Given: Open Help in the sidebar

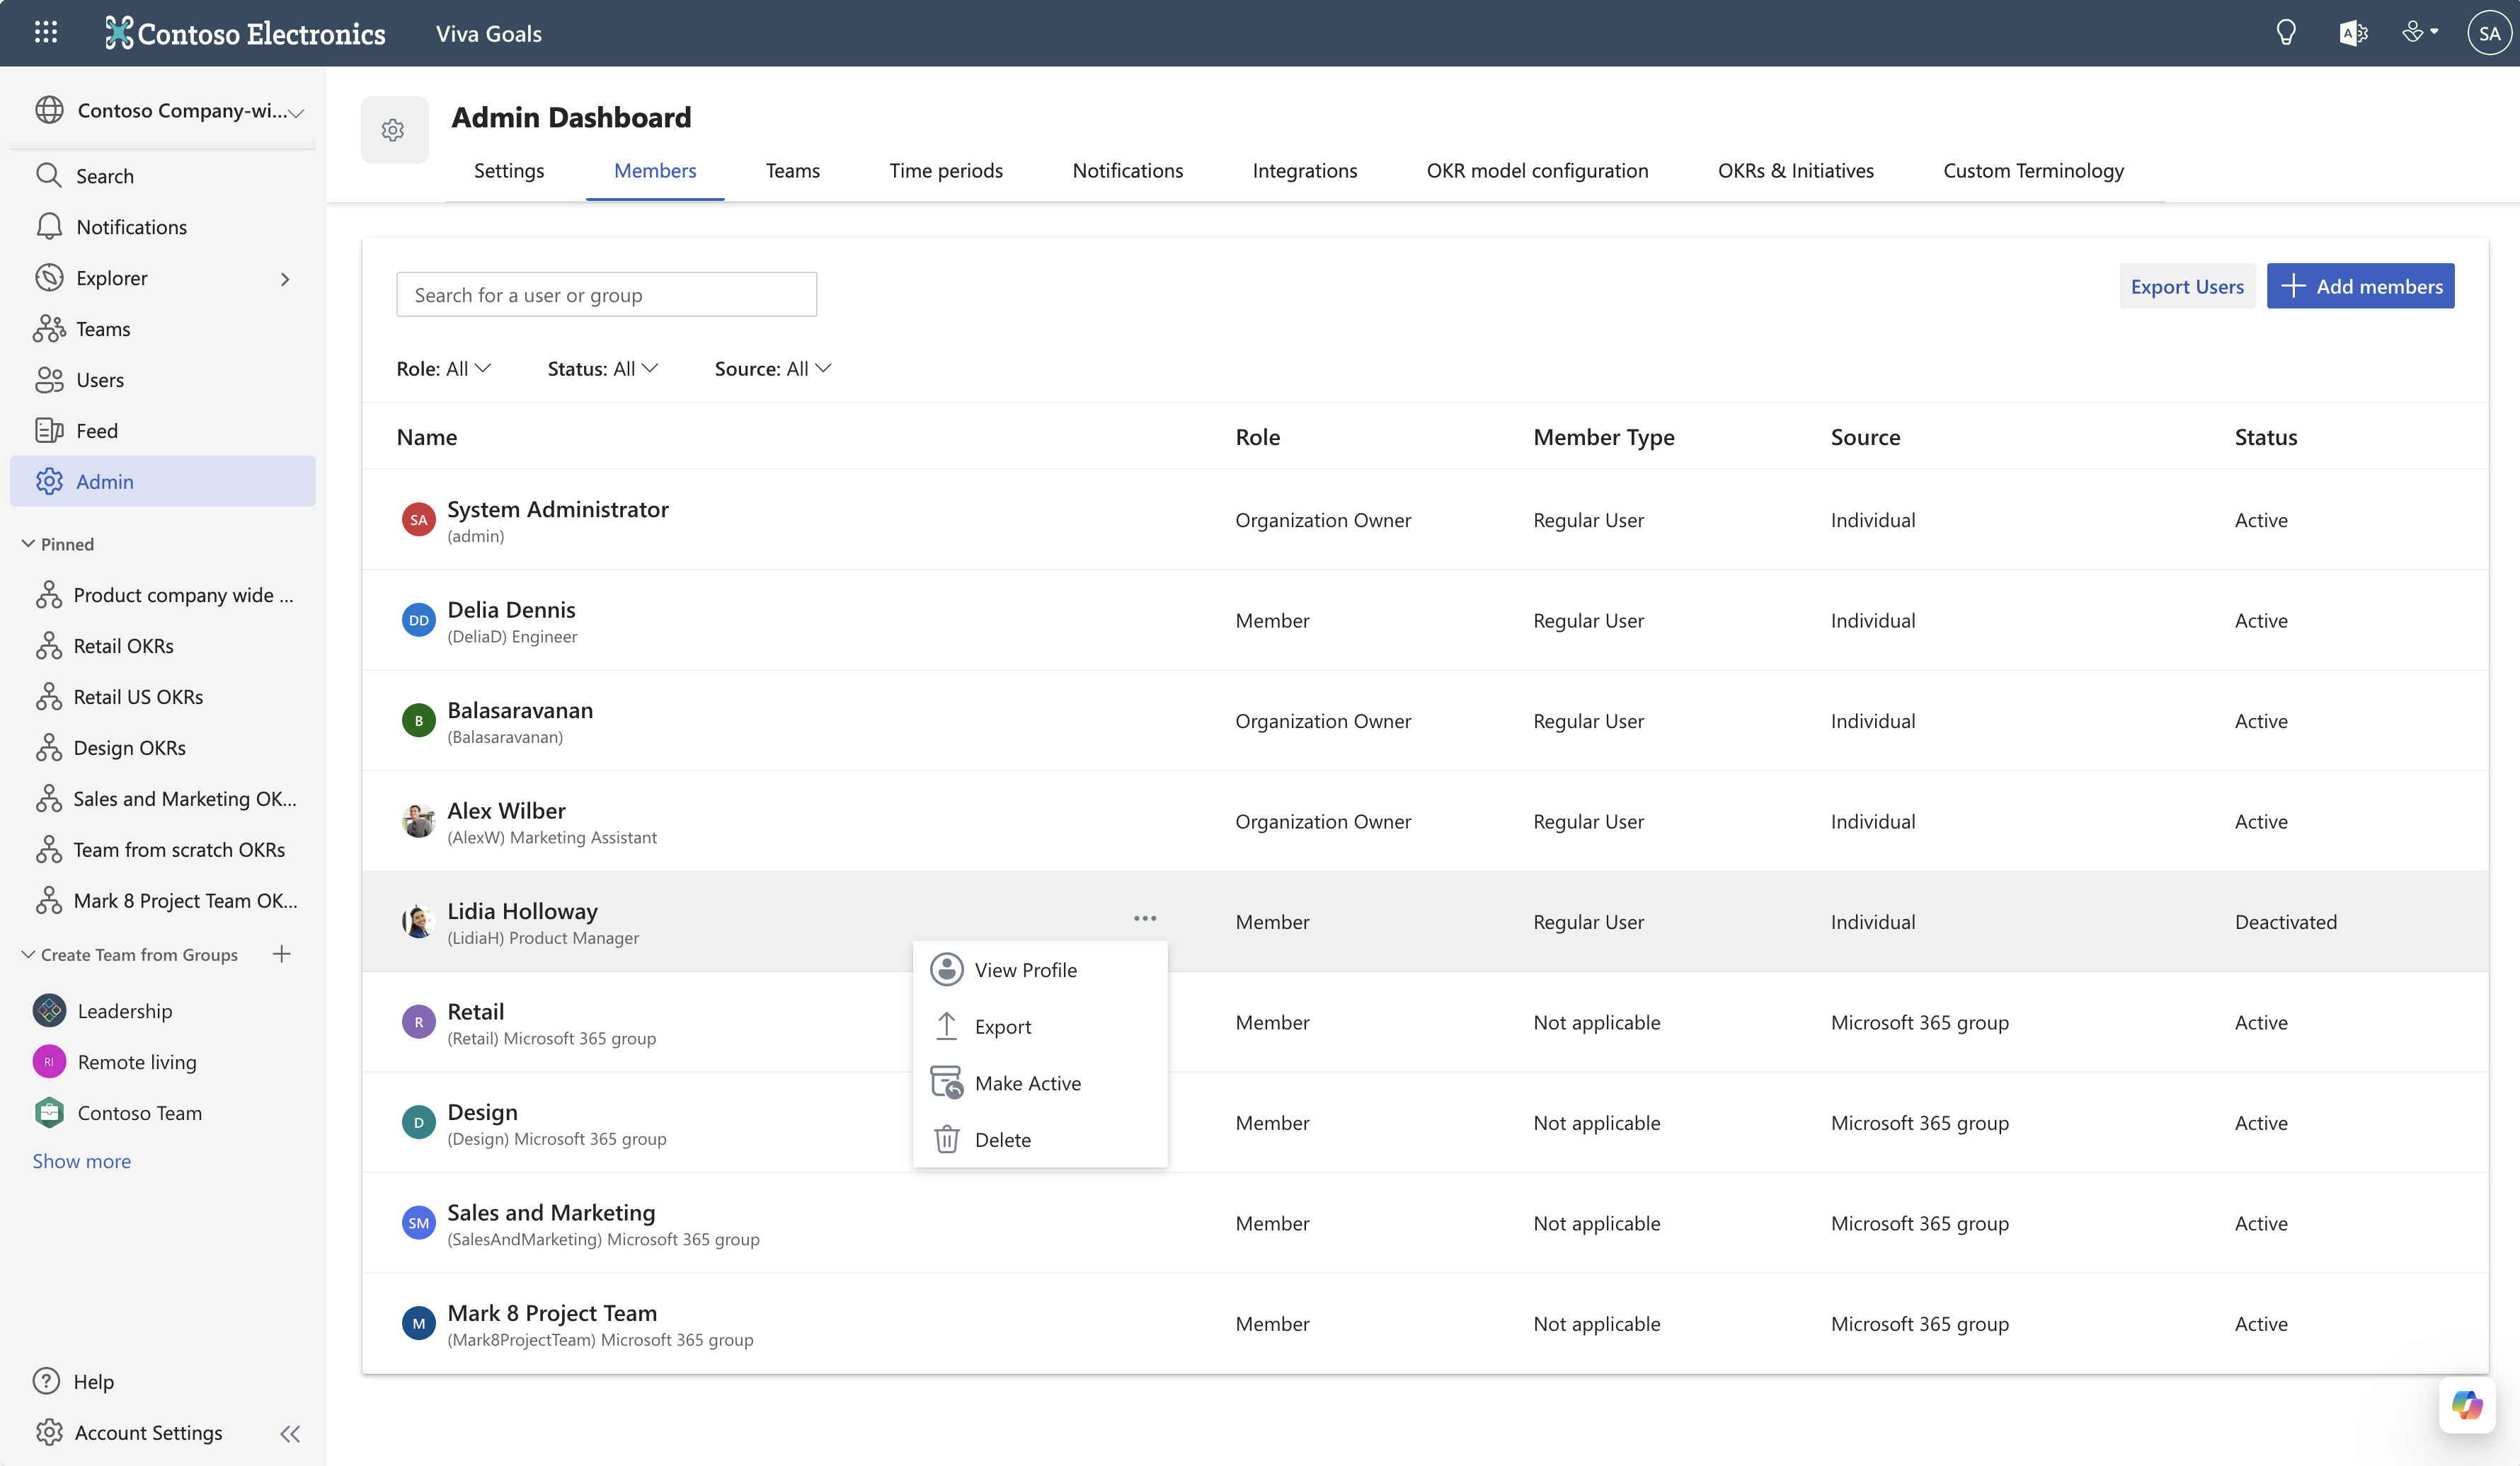Looking at the screenshot, I should pyautogui.click(x=74, y=1382).
